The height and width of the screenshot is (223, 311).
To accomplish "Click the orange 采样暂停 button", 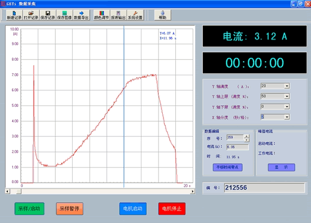I will (69, 208).
